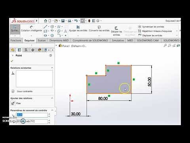The width and height of the screenshot is (190, 143).
Task: Switch to the SOLIDWORKS CAM tab
Action: [x=148, y=41]
